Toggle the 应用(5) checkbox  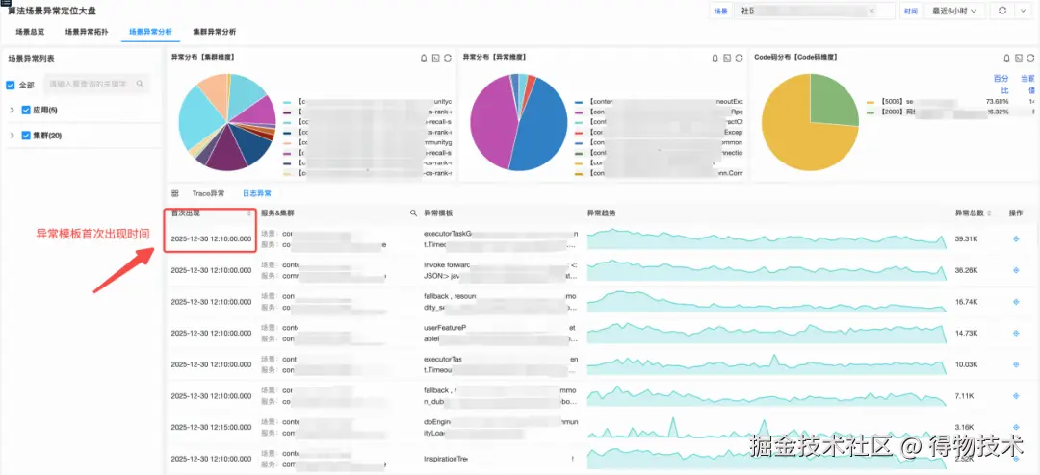pyautogui.click(x=26, y=110)
